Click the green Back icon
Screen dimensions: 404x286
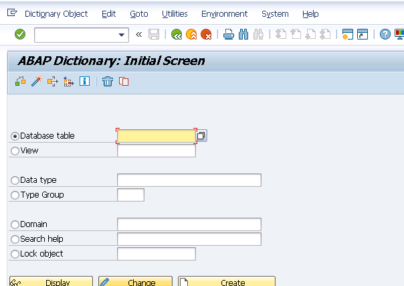tap(177, 34)
